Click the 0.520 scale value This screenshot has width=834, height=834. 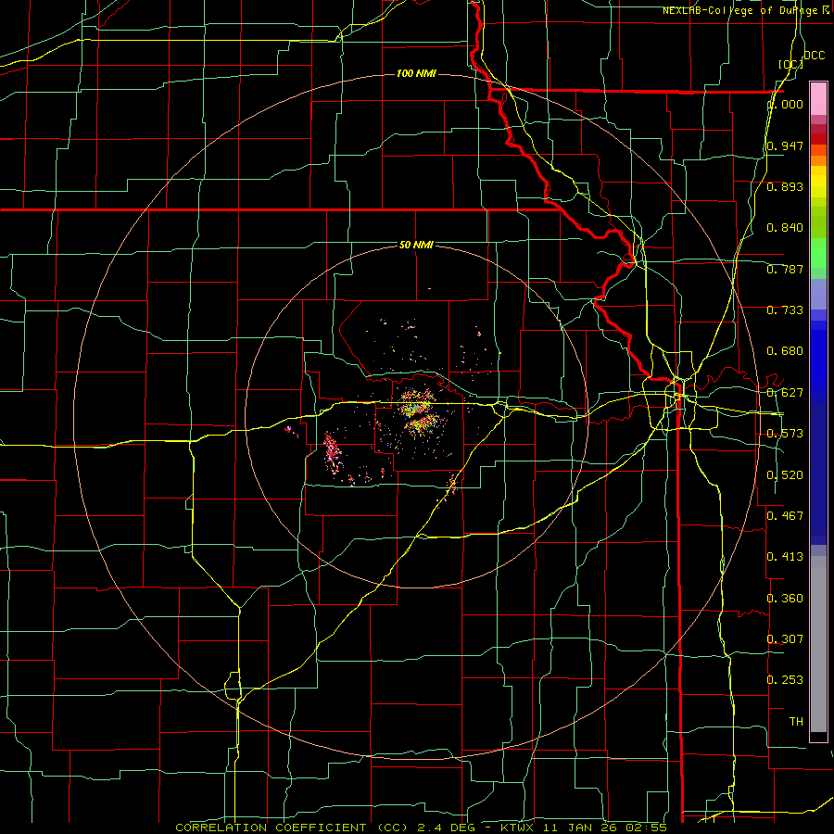[785, 475]
